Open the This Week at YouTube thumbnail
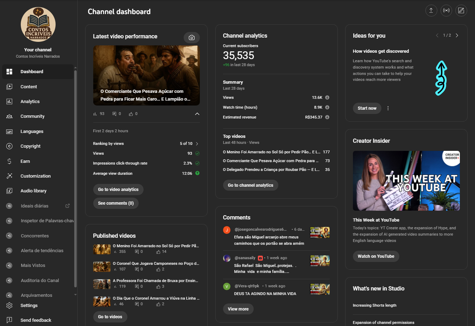The height and width of the screenshot is (326, 475). click(406, 181)
